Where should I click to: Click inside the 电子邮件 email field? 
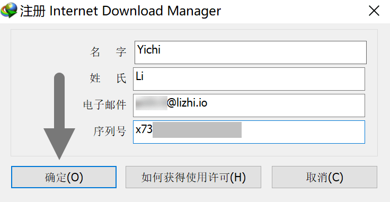[249, 106]
